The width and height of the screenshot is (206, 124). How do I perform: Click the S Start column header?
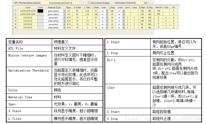coord(142,8)
